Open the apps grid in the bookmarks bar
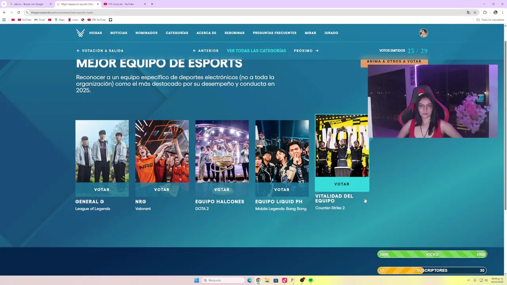507x285 pixels. coord(4,20)
